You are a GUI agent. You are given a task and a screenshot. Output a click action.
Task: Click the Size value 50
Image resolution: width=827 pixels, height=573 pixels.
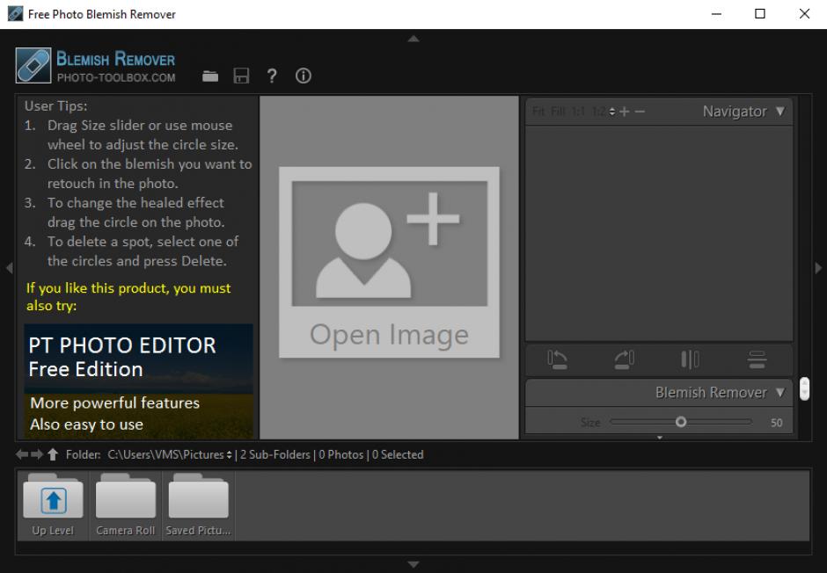[x=776, y=423]
